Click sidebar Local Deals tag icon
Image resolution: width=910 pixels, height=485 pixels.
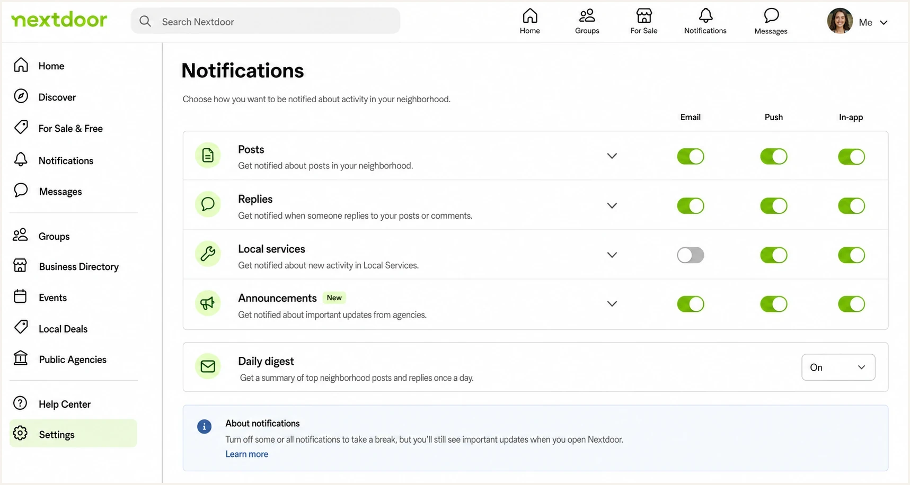(21, 327)
